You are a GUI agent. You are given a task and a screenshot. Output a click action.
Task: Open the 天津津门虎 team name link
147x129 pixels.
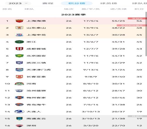(39, 70)
